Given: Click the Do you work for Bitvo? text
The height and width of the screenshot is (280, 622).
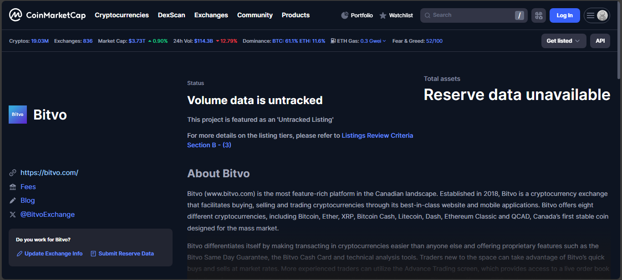Looking at the screenshot, I should pos(43,240).
